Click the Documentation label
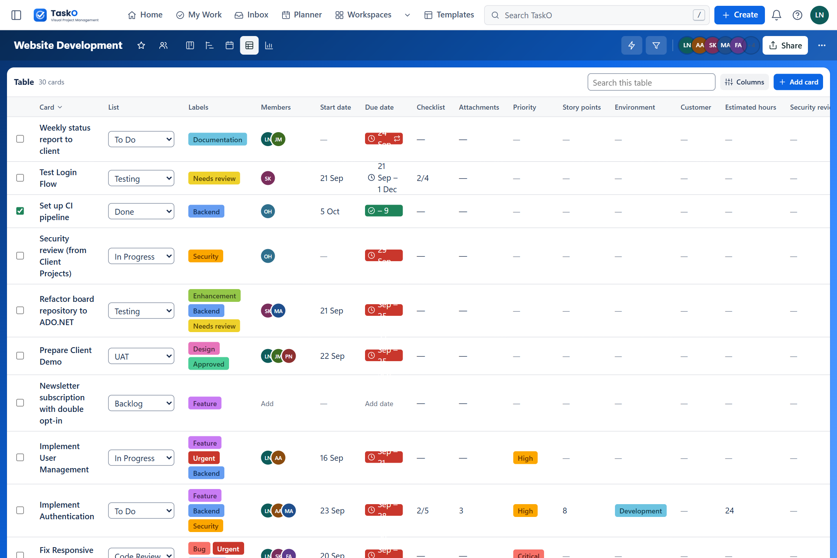This screenshot has height=558, width=837. click(x=217, y=139)
